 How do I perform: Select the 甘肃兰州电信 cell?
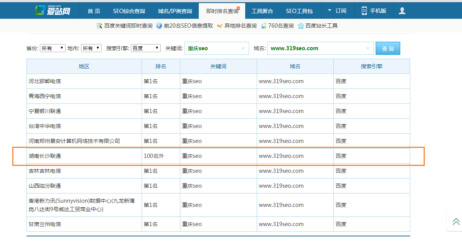click(84, 224)
